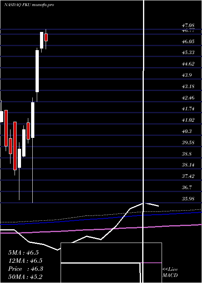The height and width of the screenshot is (283, 202).
Task: Click the 38.14 price axis label
Action: click(188, 165)
